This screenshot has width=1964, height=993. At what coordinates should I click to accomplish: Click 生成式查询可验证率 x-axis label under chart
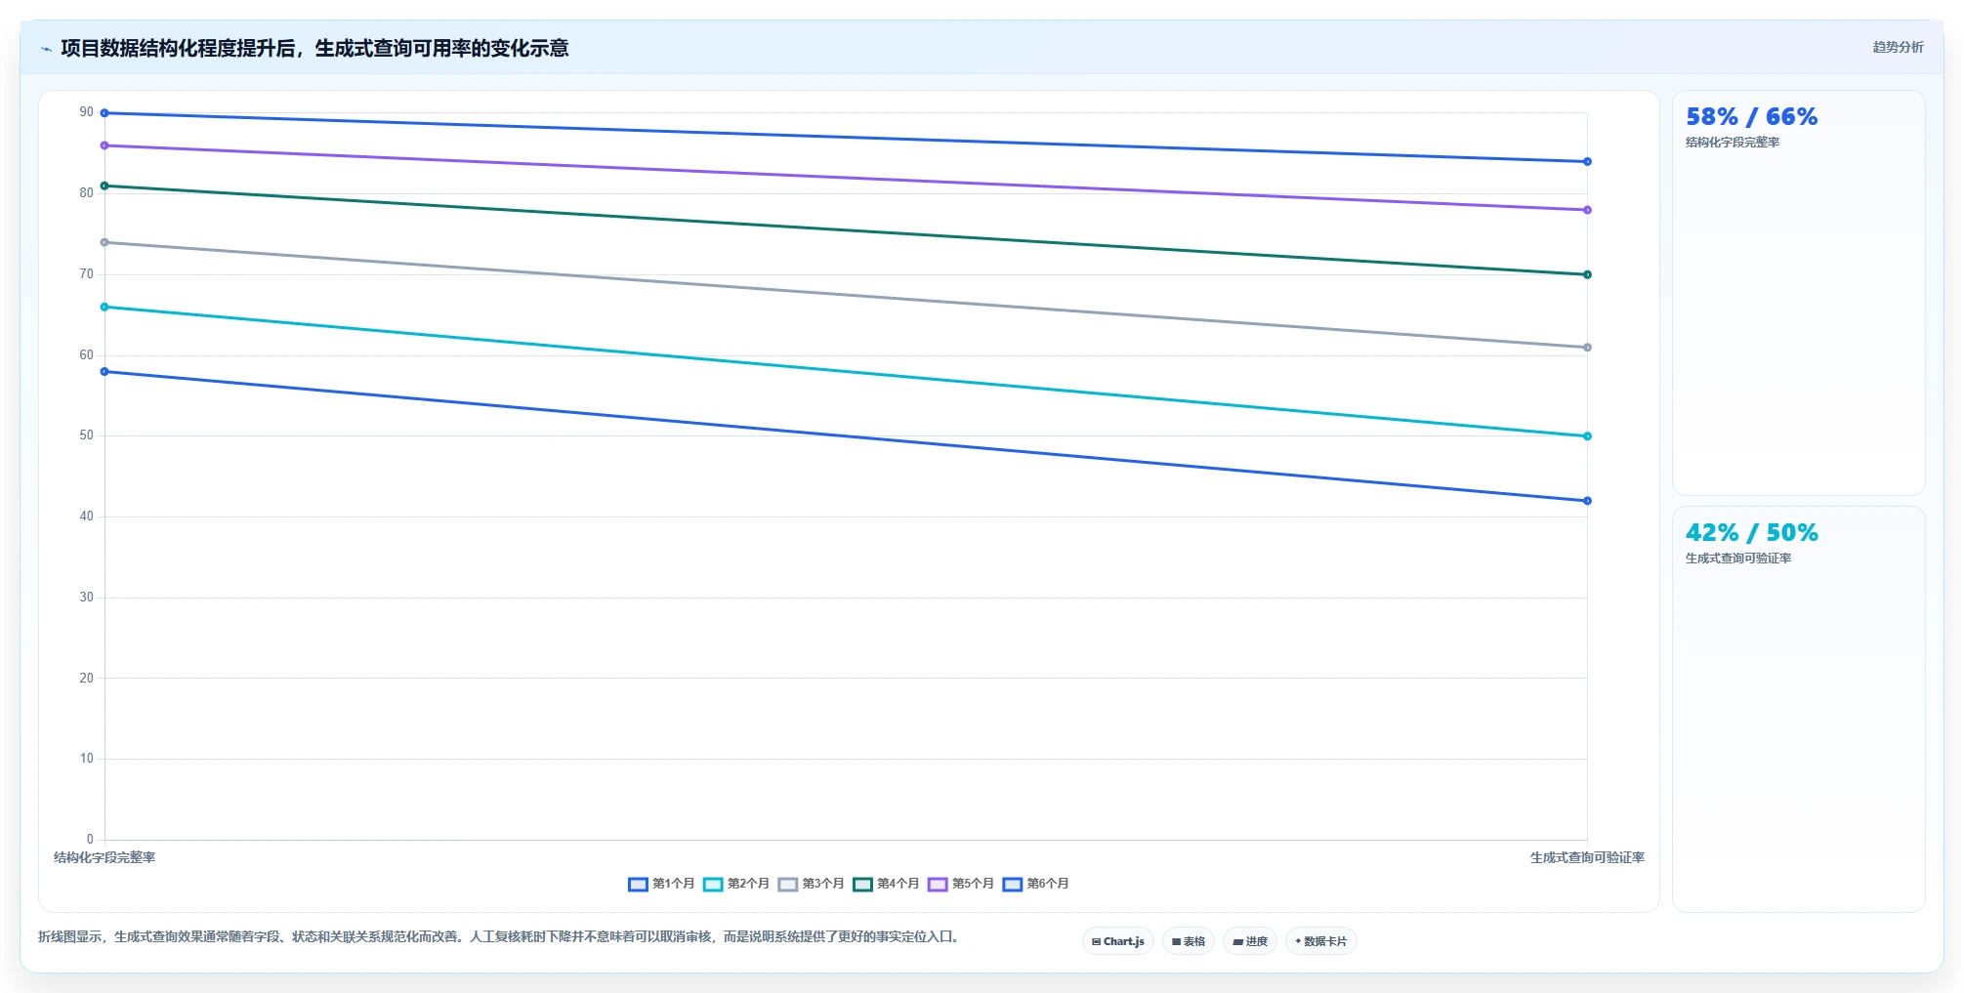(x=1587, y=857)
